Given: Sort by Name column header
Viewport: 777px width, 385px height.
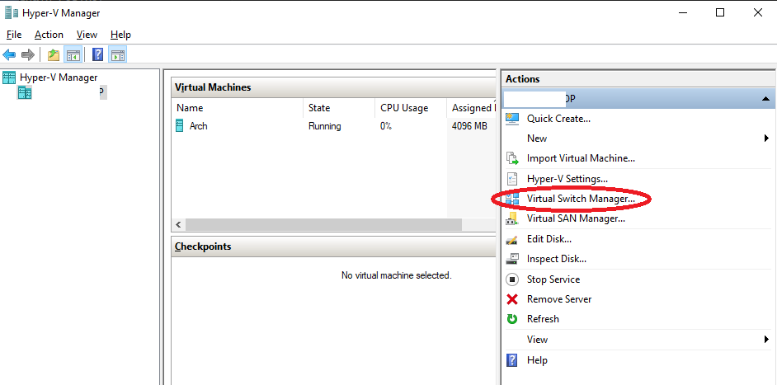Looking at the screenshot, I should tap(237, 107).
